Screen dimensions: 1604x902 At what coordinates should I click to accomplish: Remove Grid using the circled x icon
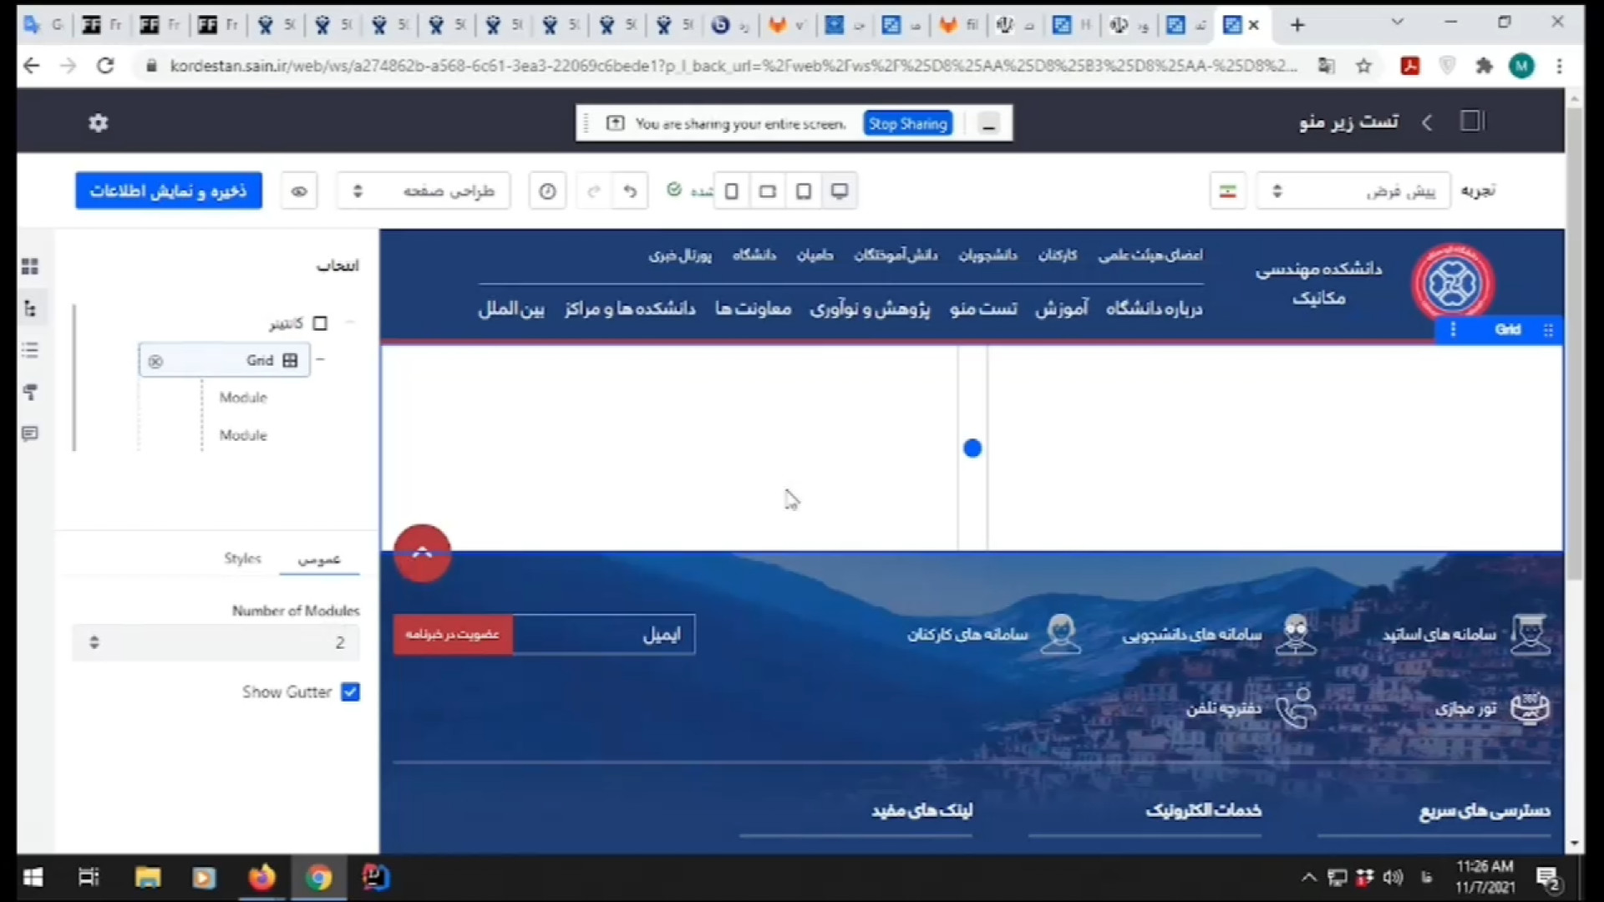click(155, 362)
